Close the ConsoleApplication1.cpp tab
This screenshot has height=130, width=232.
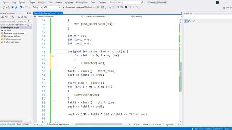[x=61, y=13]
